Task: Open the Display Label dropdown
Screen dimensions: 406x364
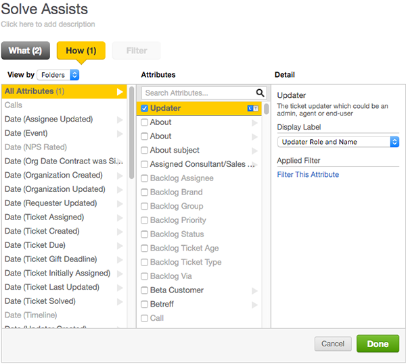Action: (338, 142)
